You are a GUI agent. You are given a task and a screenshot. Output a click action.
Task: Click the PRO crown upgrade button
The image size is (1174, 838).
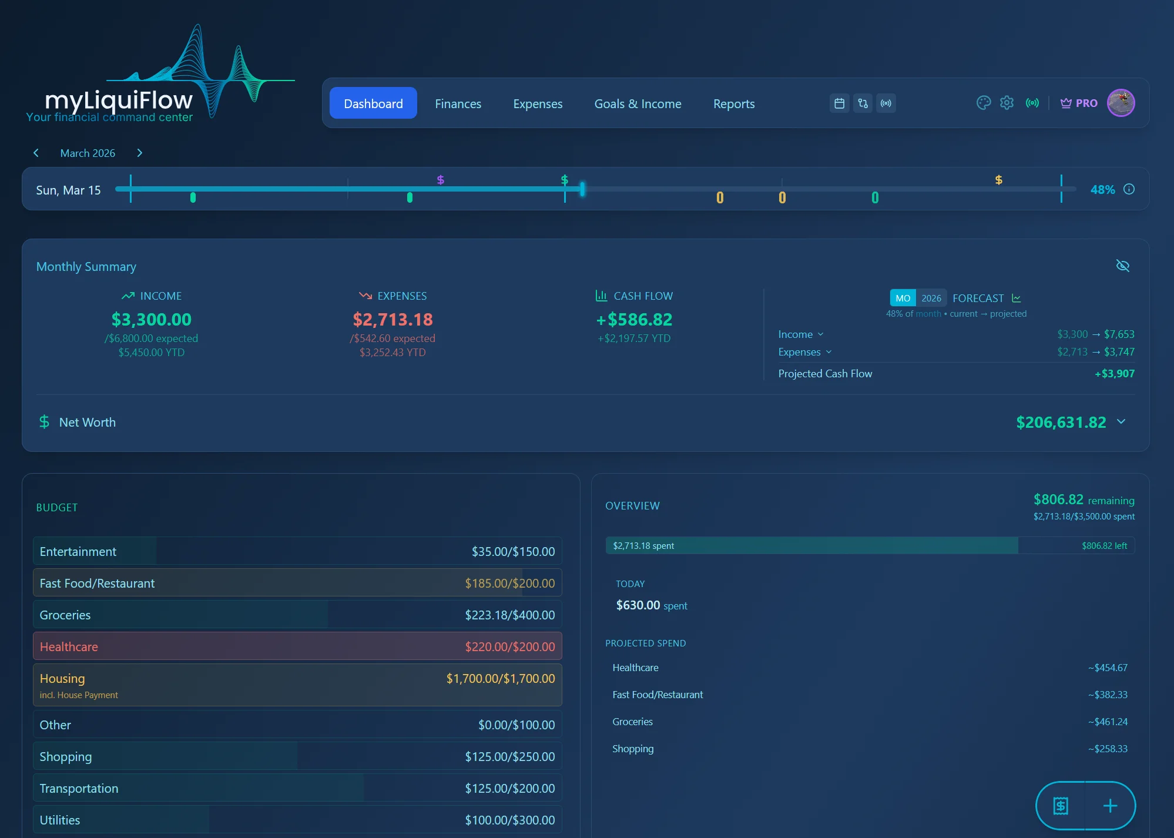1078,102
